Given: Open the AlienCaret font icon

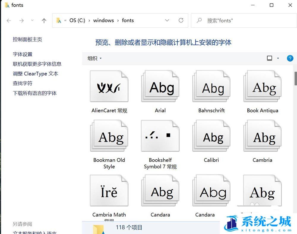Looking at the screenshot, I should pos(109,87).
